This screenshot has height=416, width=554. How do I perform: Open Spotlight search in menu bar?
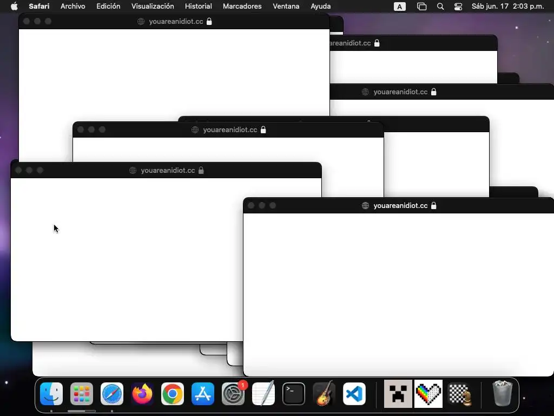tap(440, 6)
